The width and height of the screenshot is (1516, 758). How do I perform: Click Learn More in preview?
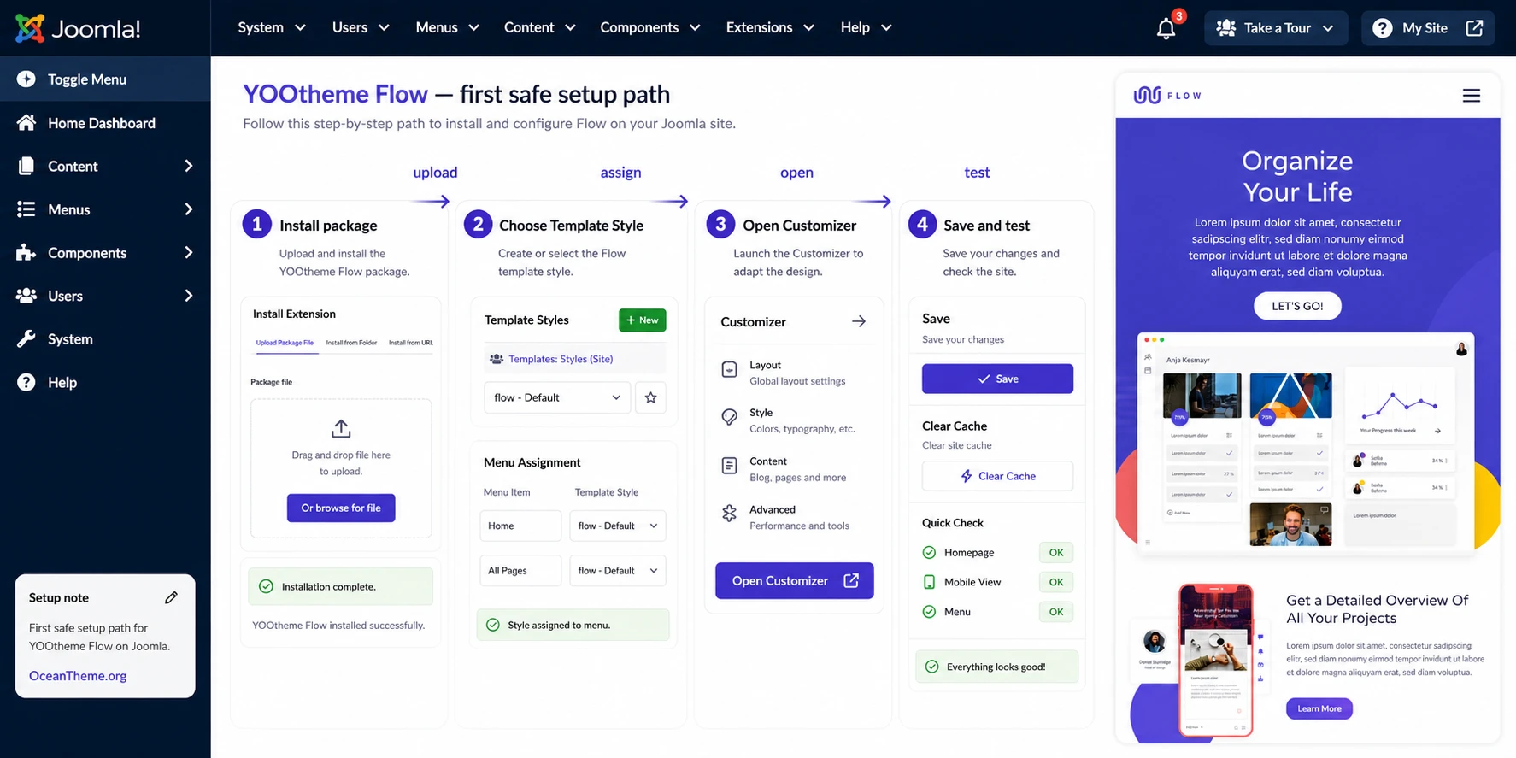coord(1319,708)
